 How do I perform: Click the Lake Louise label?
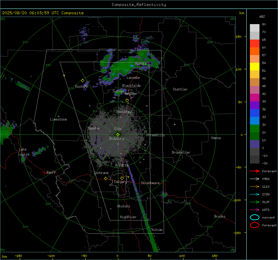click(x=24, y=152)
